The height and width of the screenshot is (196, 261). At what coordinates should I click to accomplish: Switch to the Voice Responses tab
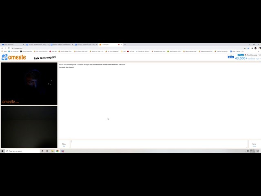(13, 45)
